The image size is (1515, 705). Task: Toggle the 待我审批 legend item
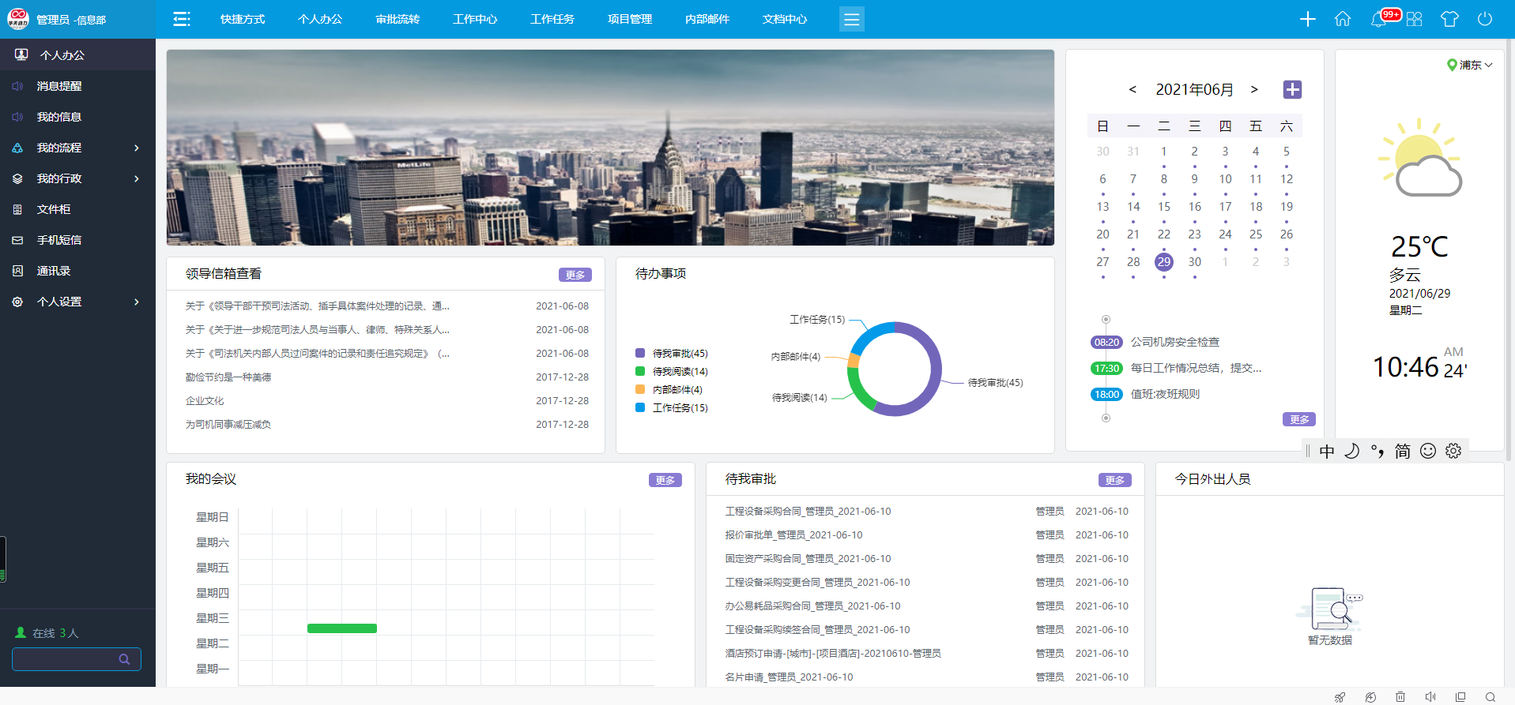(672, 354)
